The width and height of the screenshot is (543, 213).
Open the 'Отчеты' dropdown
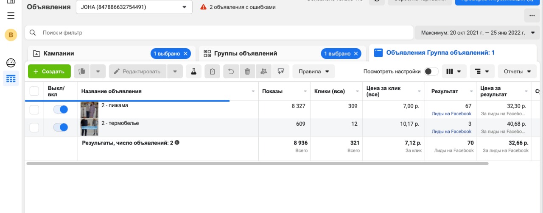point(517,72)
